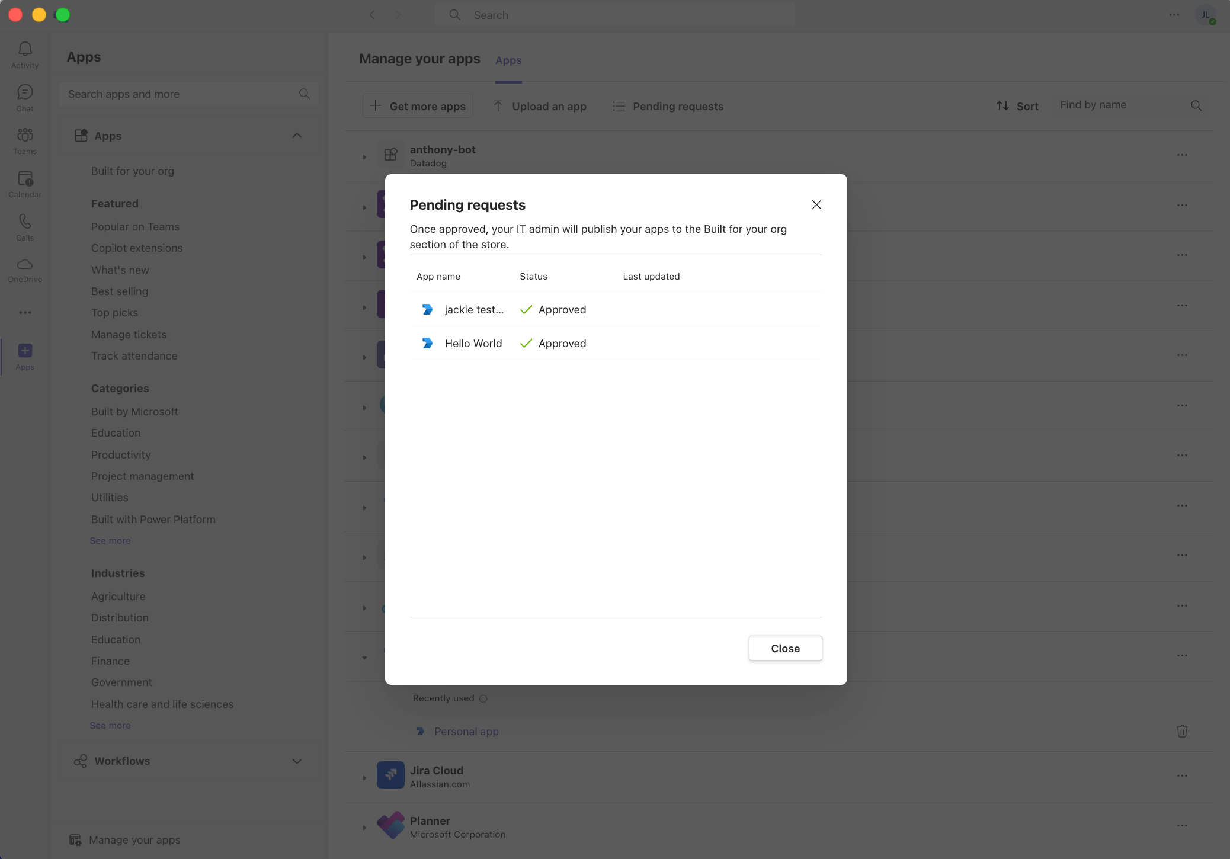The image size is (1230, 859).
Task: Select the jackie test... app row
Action: tap(616, 309)
